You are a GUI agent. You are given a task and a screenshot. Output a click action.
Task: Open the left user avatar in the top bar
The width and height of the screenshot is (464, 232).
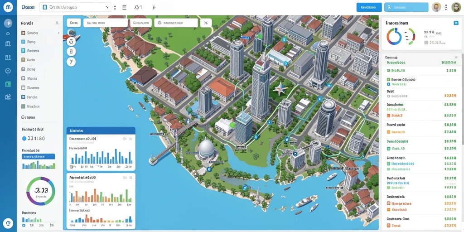coord(436,7)
